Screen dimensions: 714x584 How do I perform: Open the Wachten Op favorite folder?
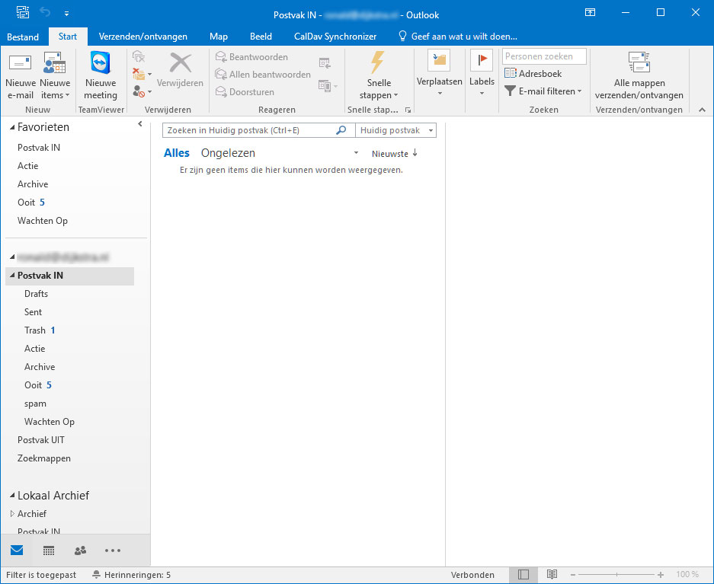43,221
